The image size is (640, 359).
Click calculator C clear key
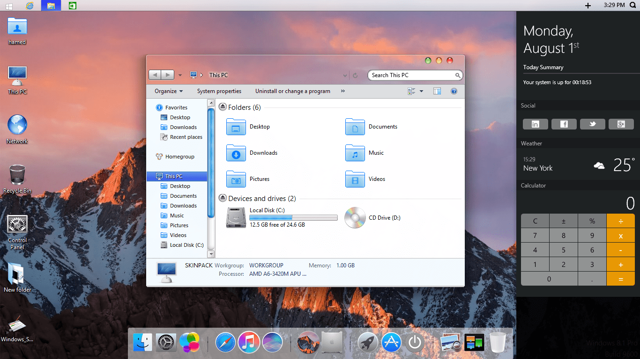click(x=535, y=221)
